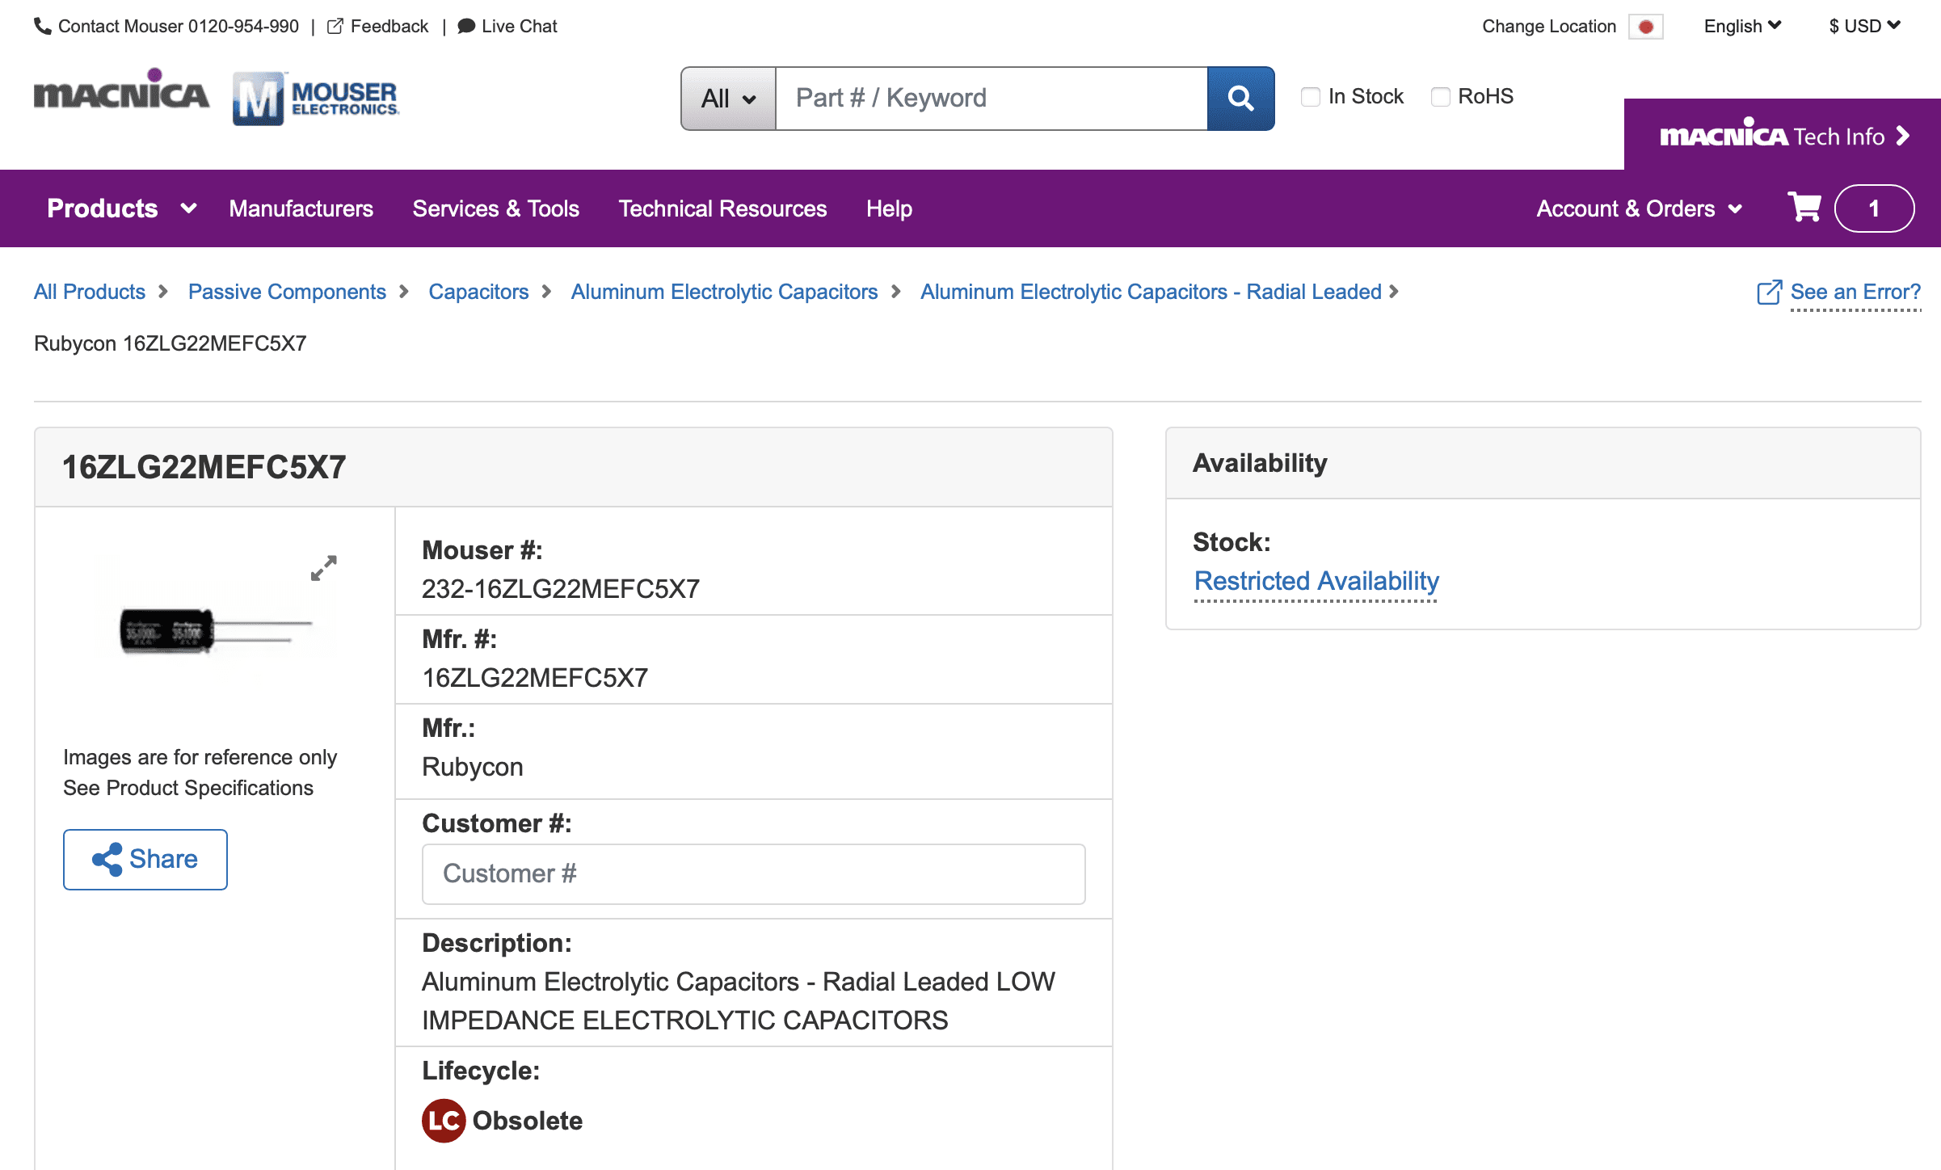Viewport: 1941px width, 1170px height.
Task: Click the Share button
Action: tap(145, 859)
